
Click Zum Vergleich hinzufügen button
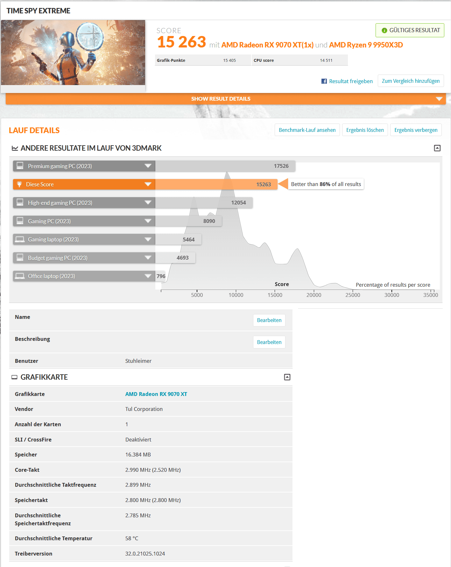tap(411, 81)
